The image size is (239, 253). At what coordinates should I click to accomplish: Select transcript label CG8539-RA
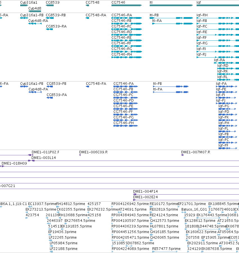click(x=56, y=26)
